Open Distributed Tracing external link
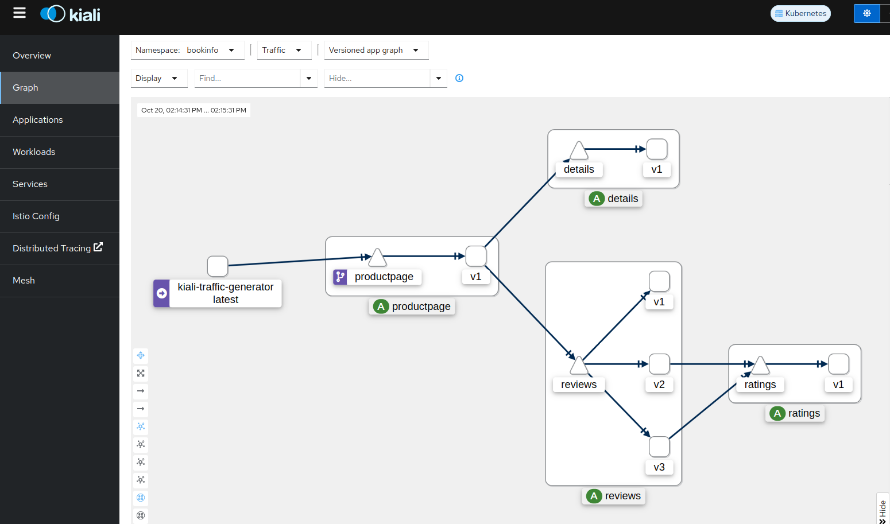Image resolution: width=890 pixels, height=524 pixels. [57, 248]
